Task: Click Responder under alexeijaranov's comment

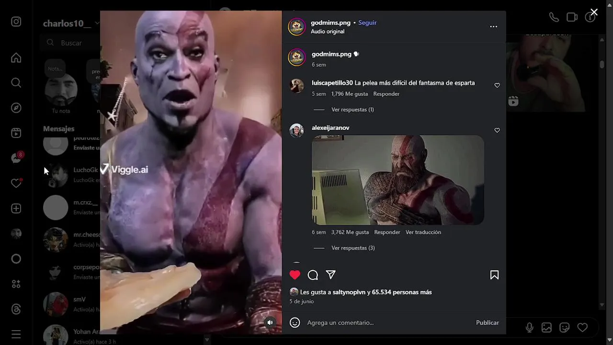Action: [x=387, y=232]
